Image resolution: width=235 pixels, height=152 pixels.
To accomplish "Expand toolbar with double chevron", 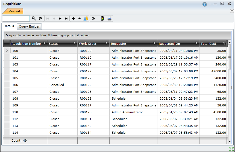I will [x=93, y=19].
